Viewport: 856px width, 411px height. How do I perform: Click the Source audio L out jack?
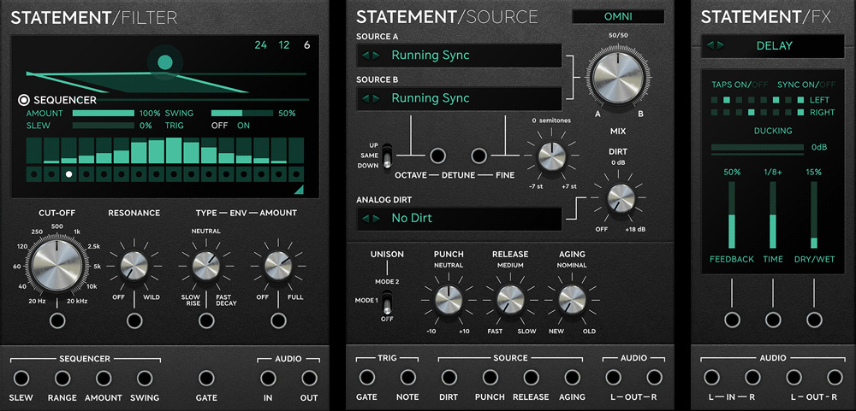[613, 377]
